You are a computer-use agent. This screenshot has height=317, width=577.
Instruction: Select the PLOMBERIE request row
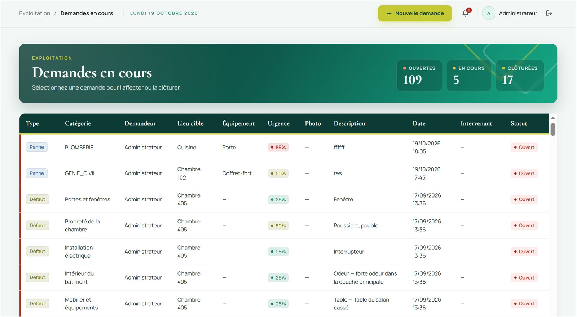285,147
